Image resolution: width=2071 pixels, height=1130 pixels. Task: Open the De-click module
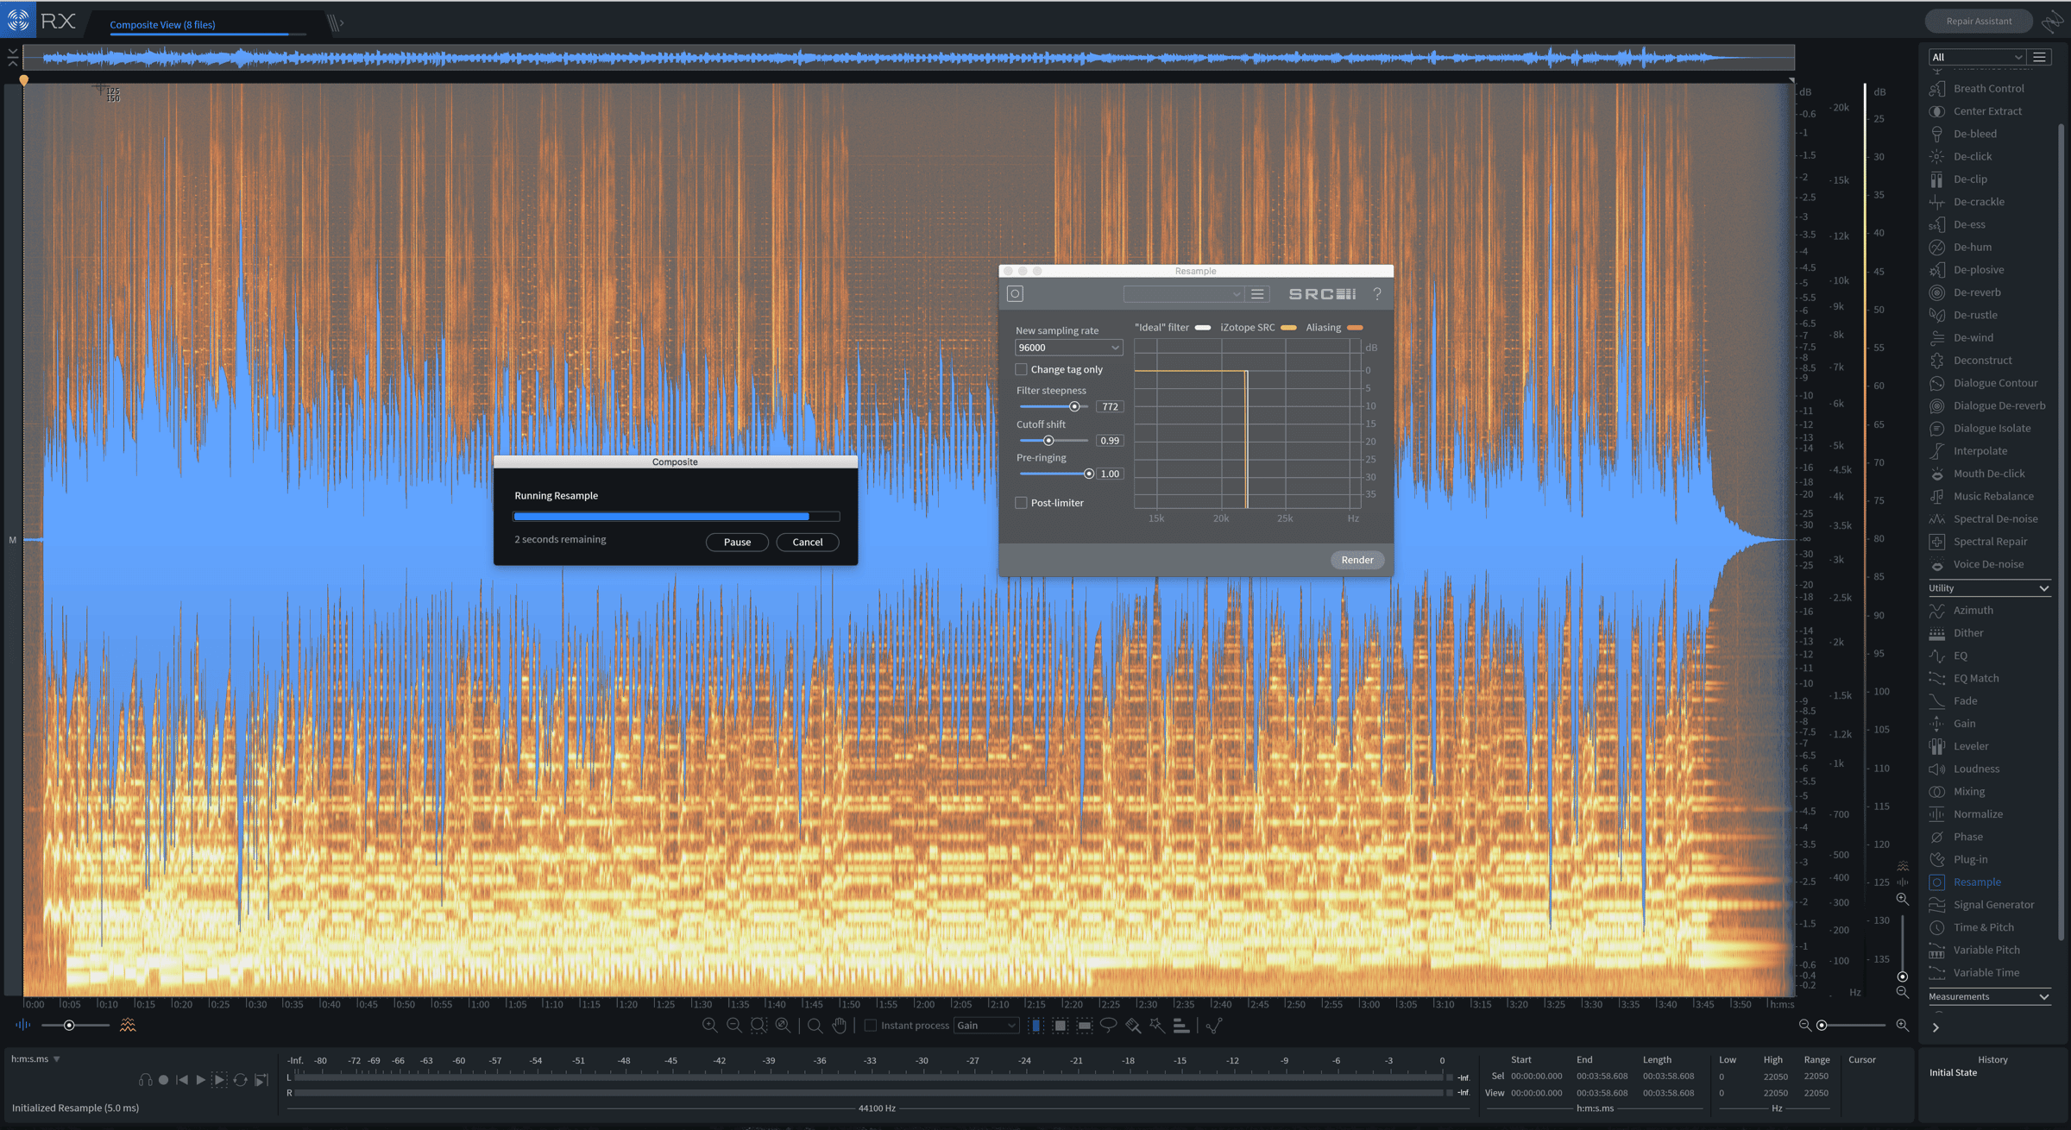pos(1973,156)
